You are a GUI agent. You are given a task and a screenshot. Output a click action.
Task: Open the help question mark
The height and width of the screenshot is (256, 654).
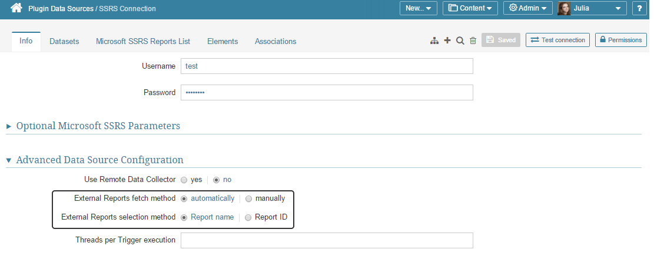click(x=639, y=8)
